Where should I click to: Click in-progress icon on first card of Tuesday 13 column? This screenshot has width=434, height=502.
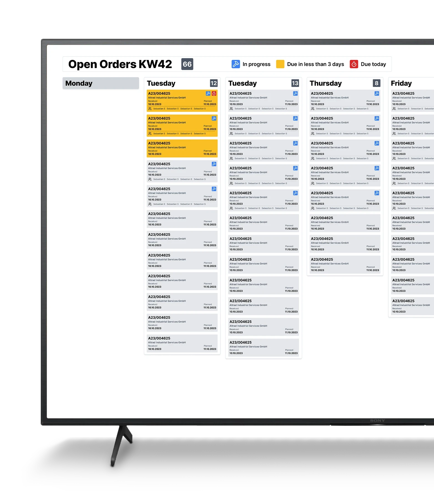pos(295,93)
